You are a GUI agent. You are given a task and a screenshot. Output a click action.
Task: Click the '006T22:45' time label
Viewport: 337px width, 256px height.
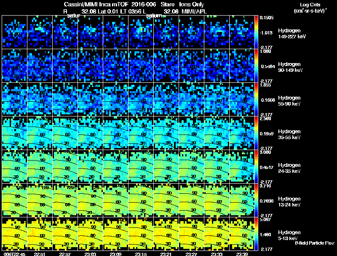(x=15, y=254)
